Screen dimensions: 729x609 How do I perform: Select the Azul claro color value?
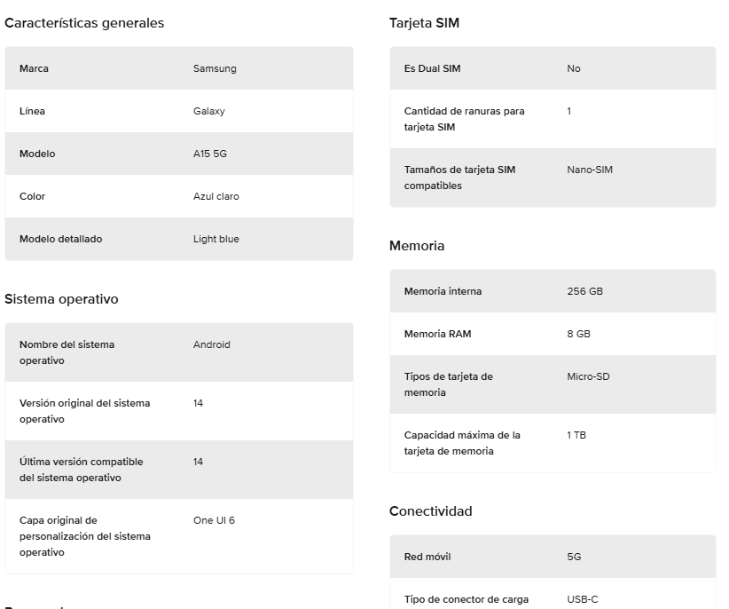click(x=216, y=196)
